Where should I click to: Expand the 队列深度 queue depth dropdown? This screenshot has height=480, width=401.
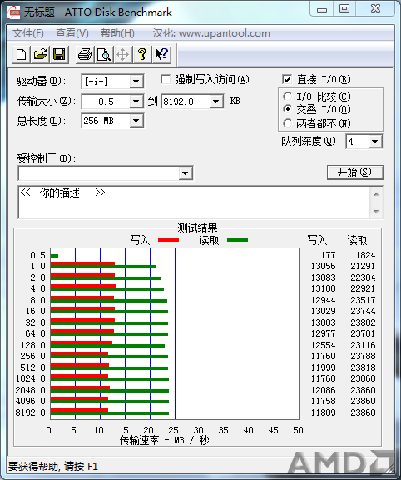pyautogui.click(x=375, y=142)
